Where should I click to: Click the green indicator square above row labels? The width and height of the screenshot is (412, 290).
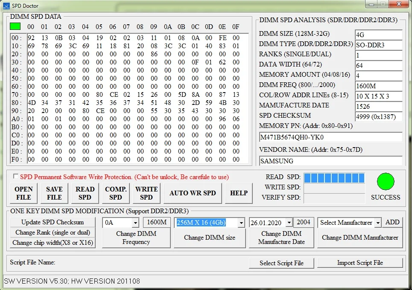(15, 26)
